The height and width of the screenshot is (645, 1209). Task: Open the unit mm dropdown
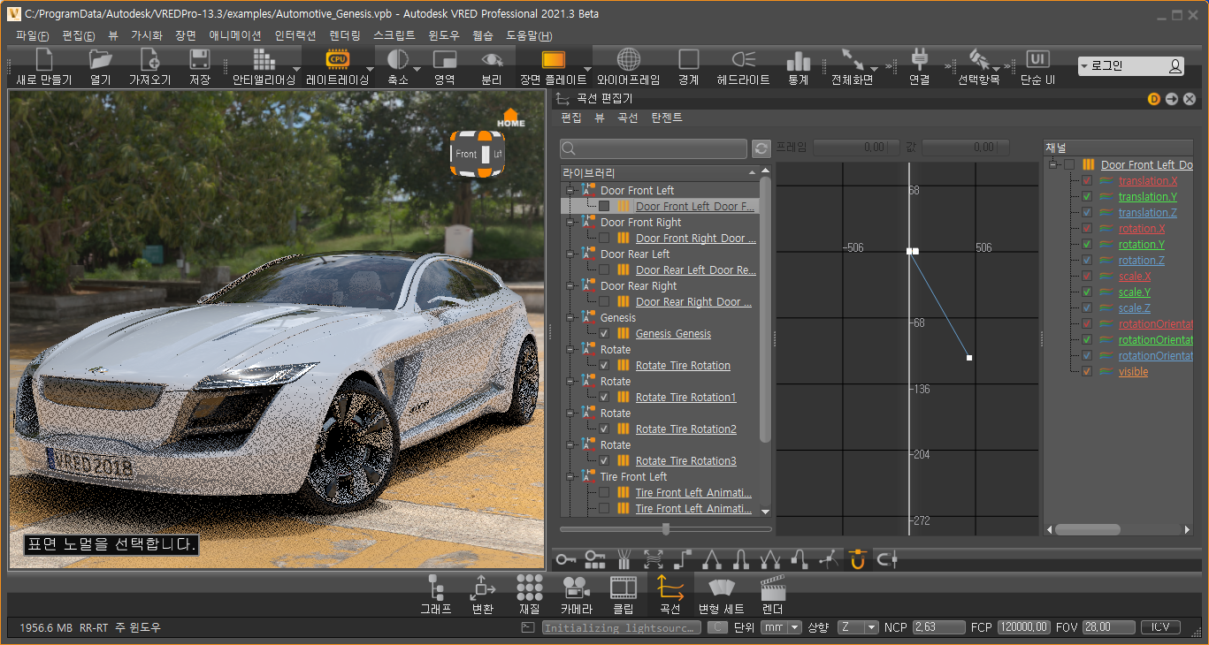coord(781,627)
